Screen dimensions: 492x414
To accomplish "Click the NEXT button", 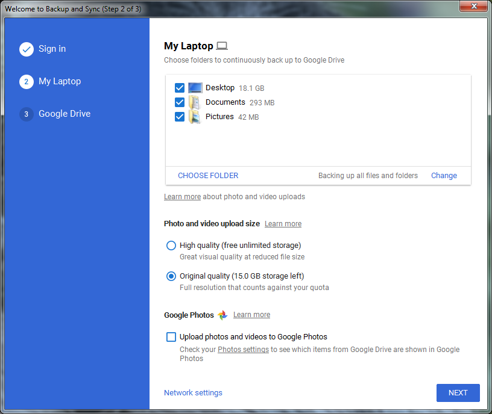I will 458,392.
